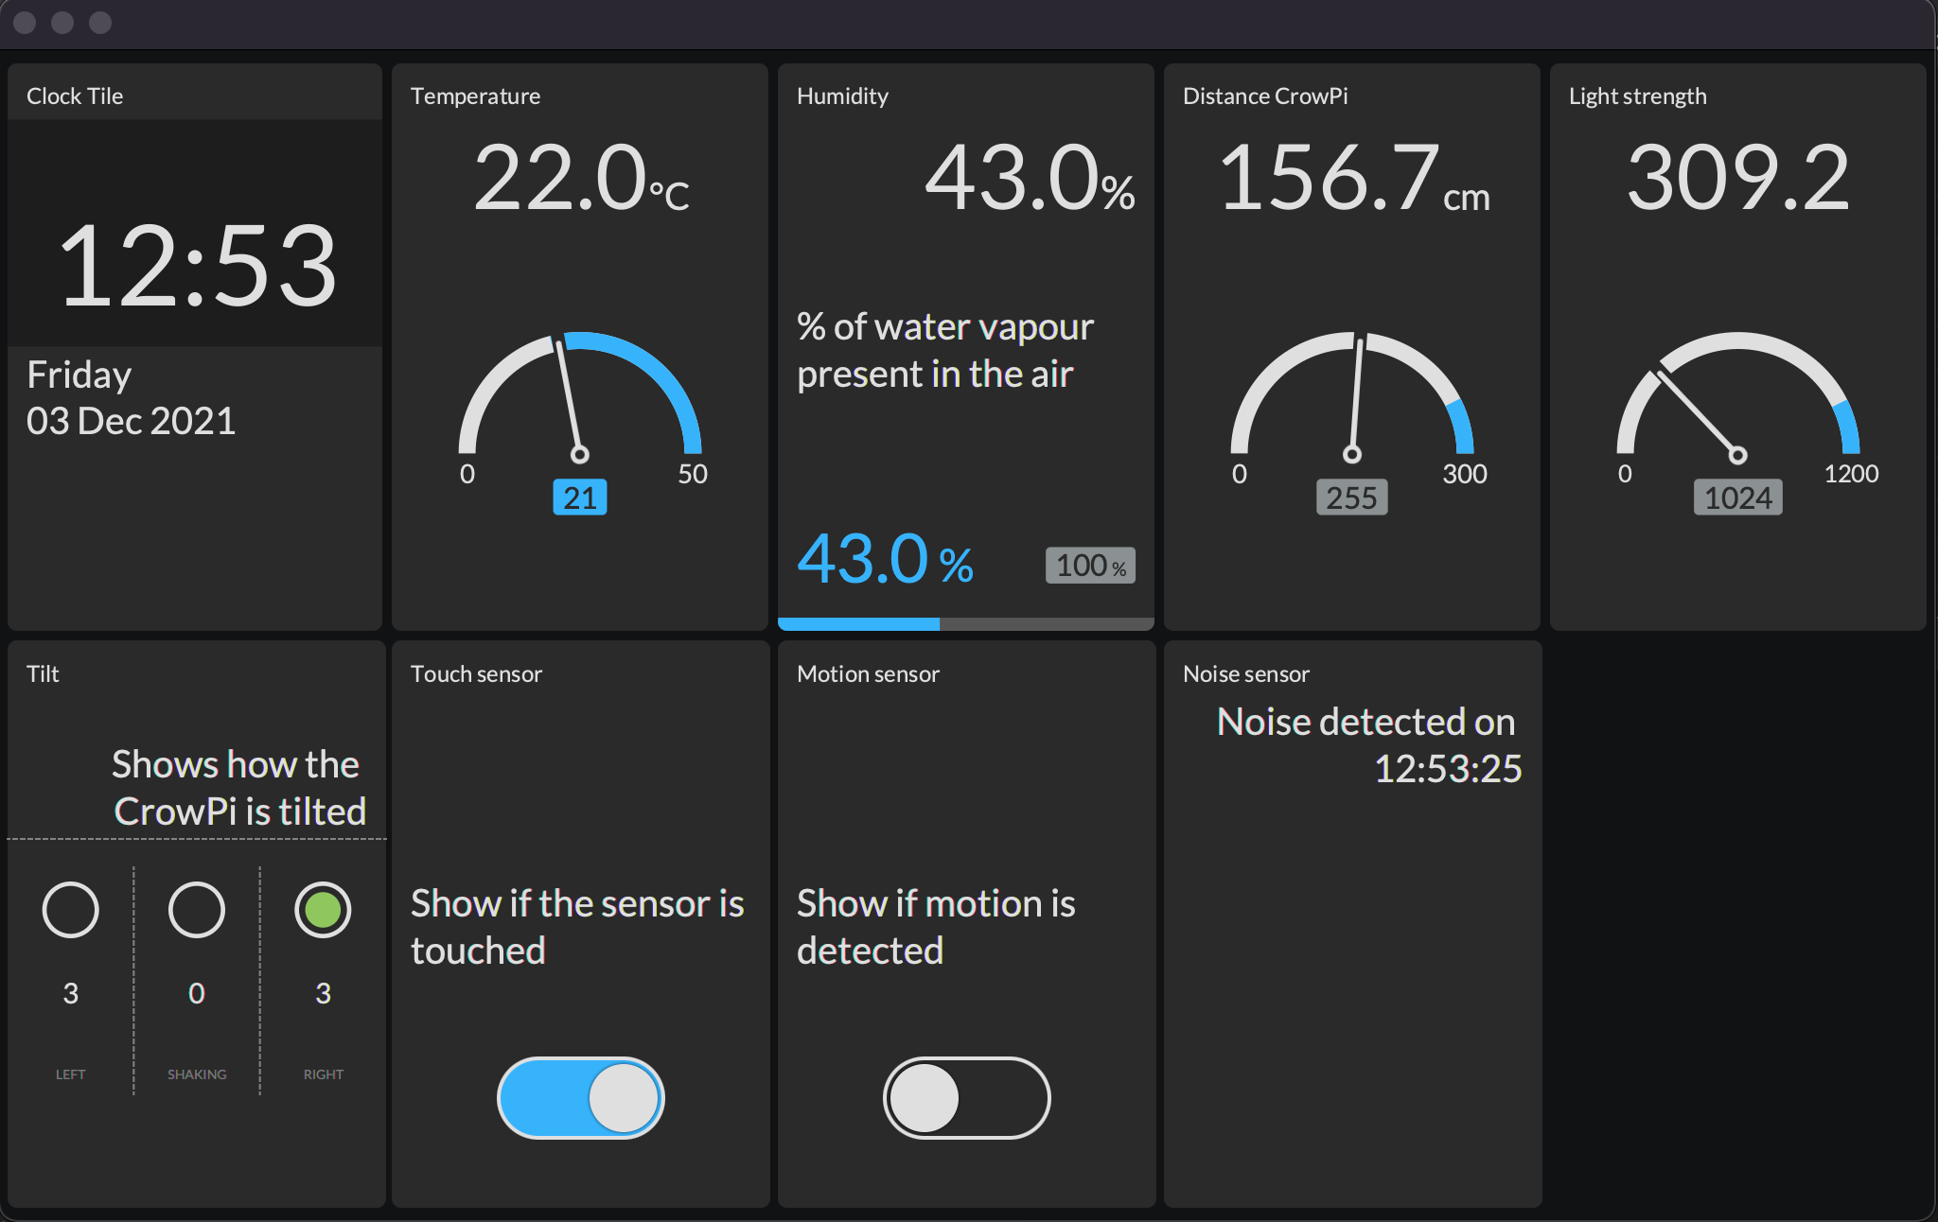This screenshot has width=1938, height=1222.
Task: Click the humidity progress bar
Action: (x=965, y=623)
